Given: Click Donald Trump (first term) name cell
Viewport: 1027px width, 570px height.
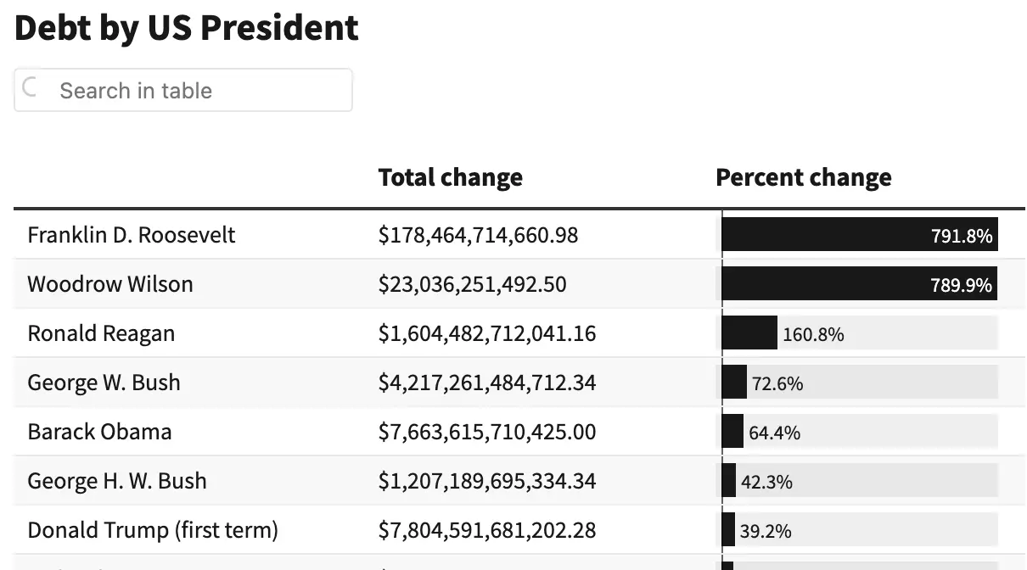Looking at the screenshot, I should pyautogui.click(x=153, y=530).
